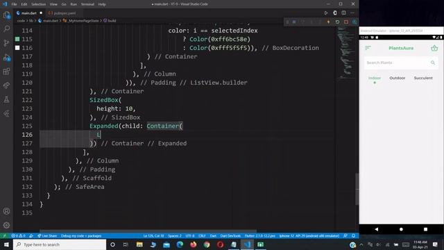
Task: Restart the debug session
Action: pos(337,22)
